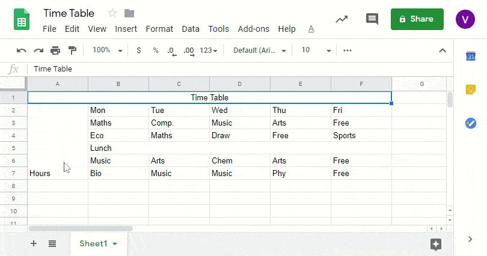Open the Data menu
Viewport: 487px width, 256px height.
pos(191,29)
